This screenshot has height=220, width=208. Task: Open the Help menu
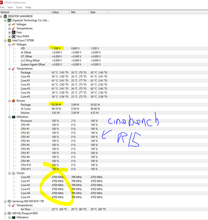(x=28, y=7)
